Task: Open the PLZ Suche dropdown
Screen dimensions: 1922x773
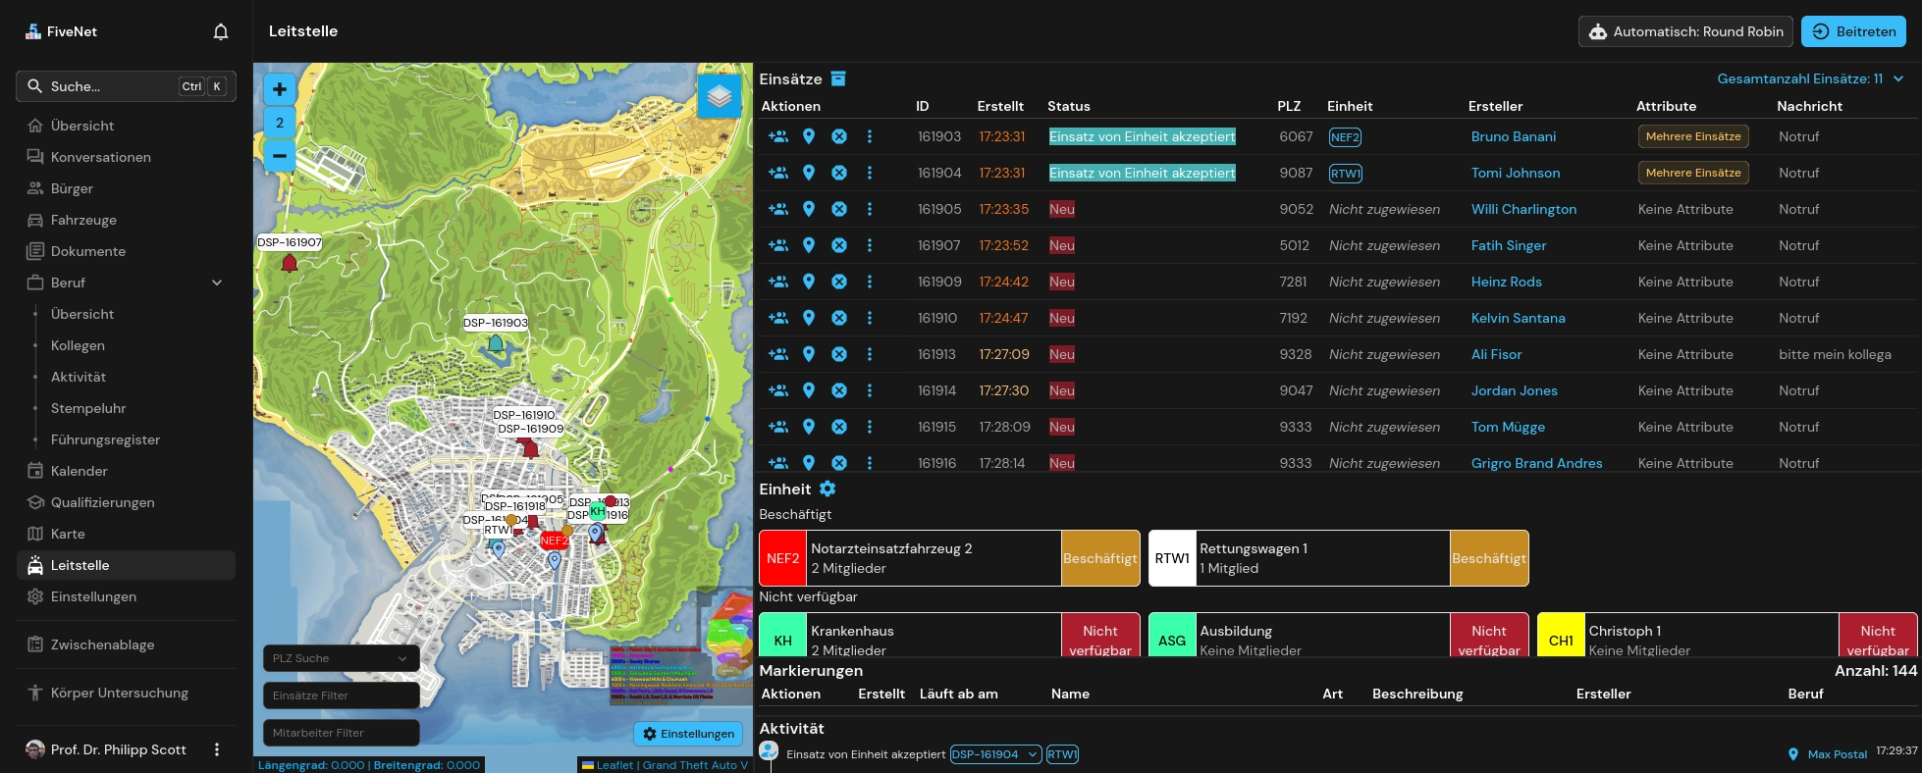Action: (x=341, y=658)
